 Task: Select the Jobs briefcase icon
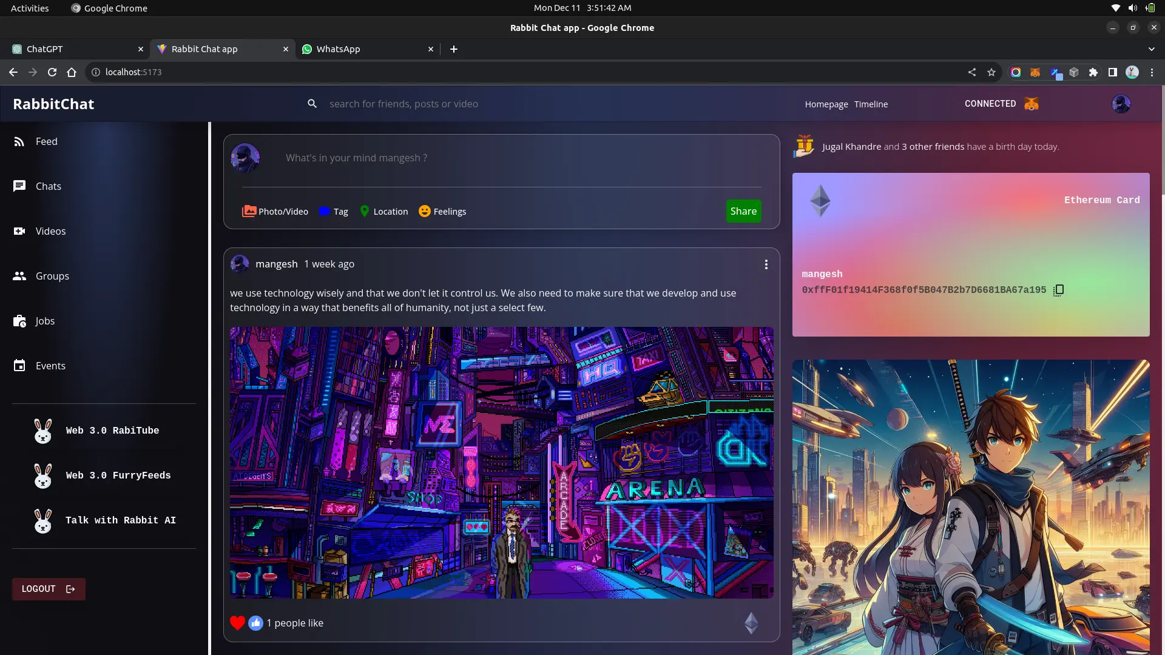pos(19,321)
